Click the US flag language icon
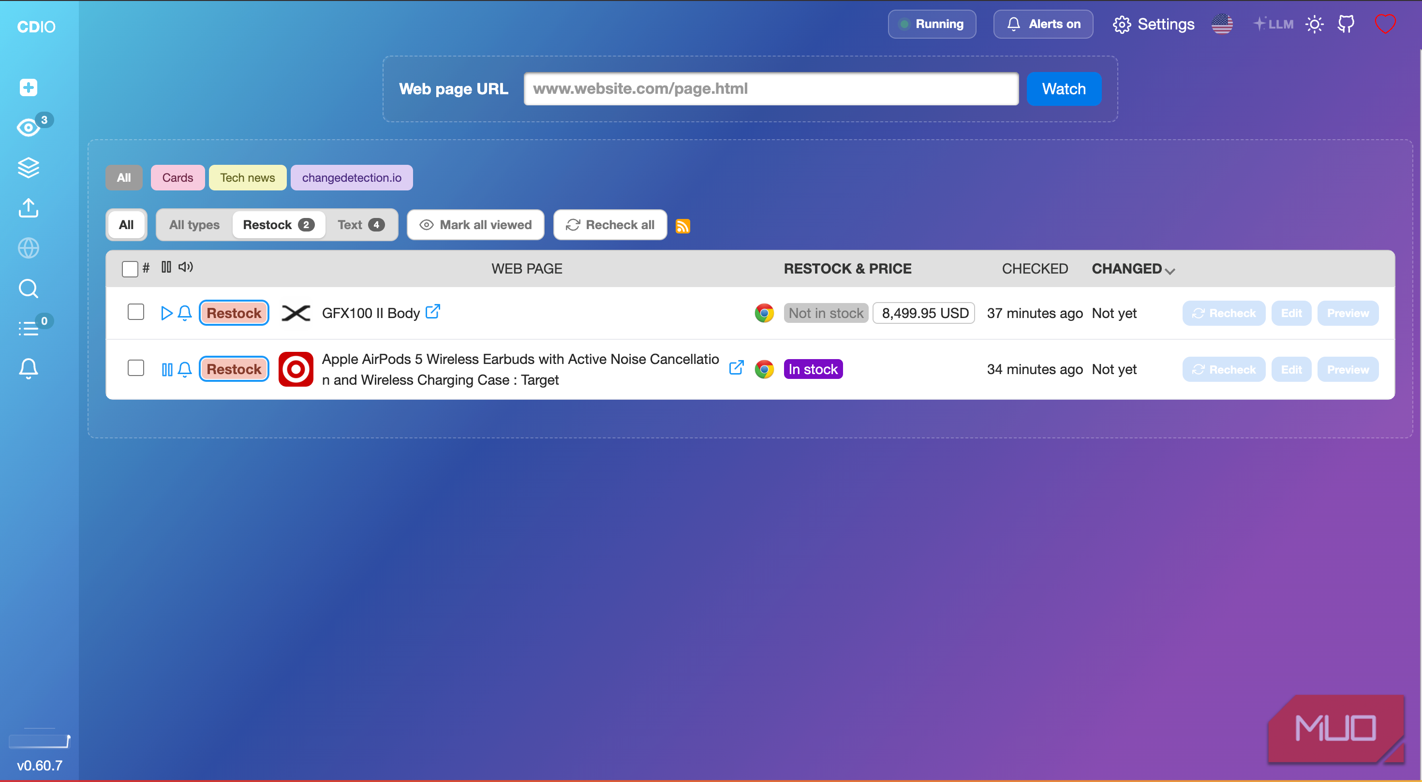 coord(1222,24)
